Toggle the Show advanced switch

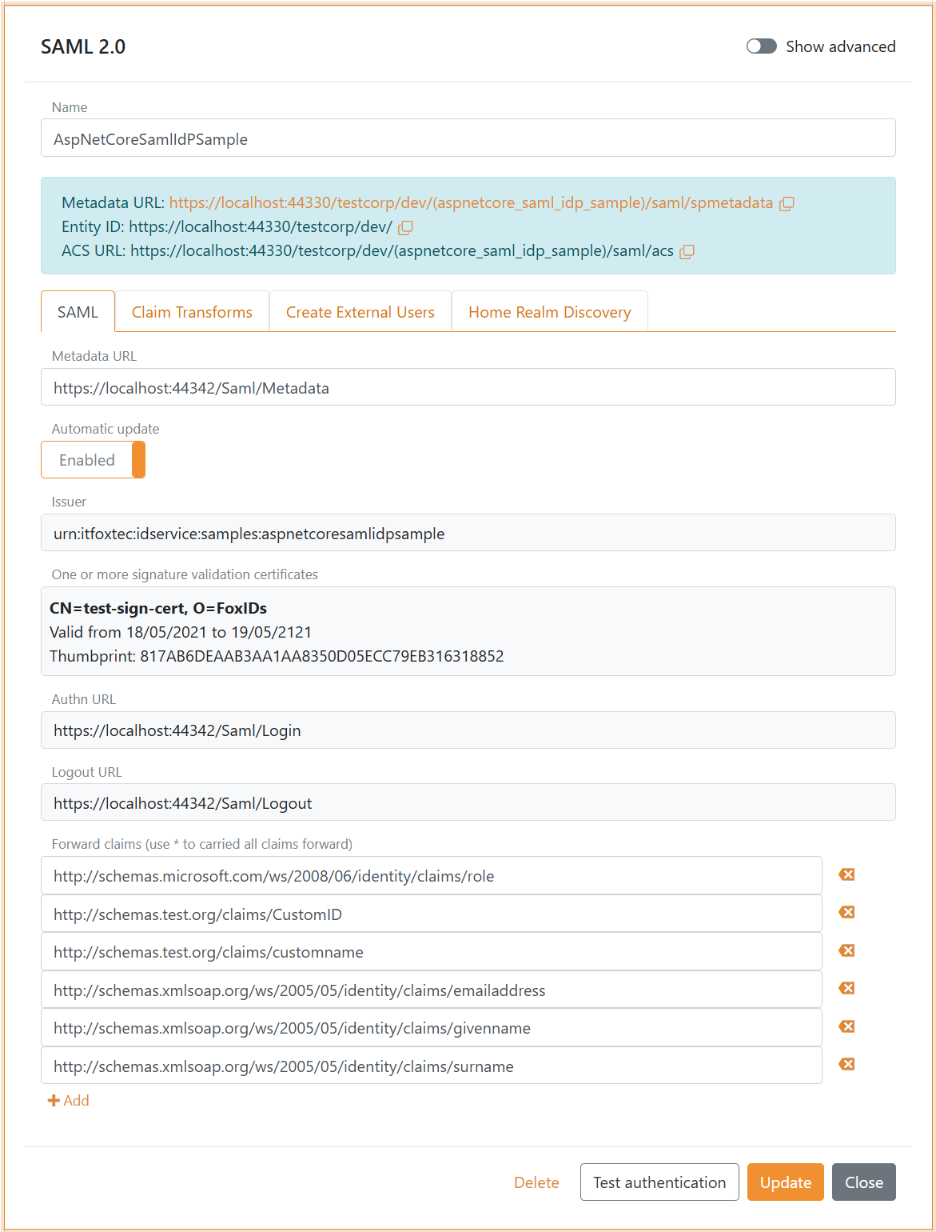[761, 46]
